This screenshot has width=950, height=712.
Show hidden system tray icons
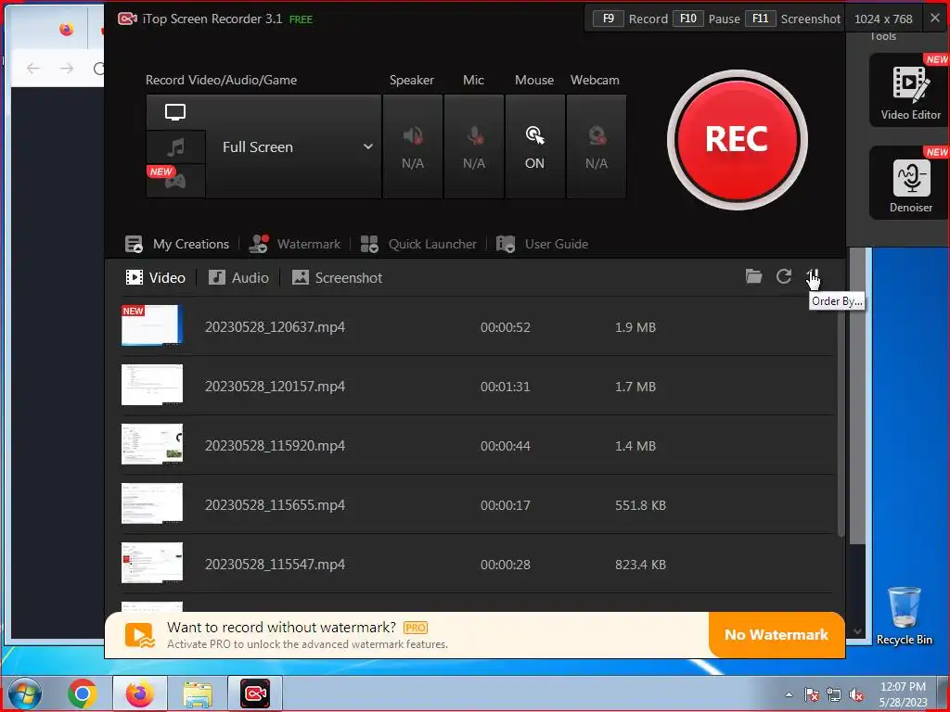pos(789,694)
